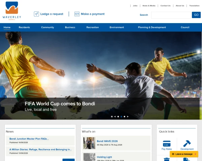Open the Development hammer icon
The width and height of the screenshot is (202, 161).
pos(187,144)
